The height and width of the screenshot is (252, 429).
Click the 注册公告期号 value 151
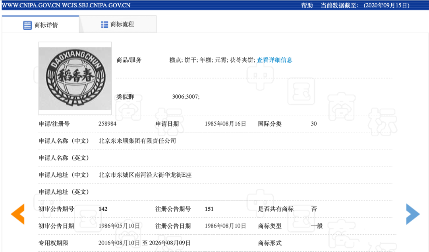(x=209, y=209)
